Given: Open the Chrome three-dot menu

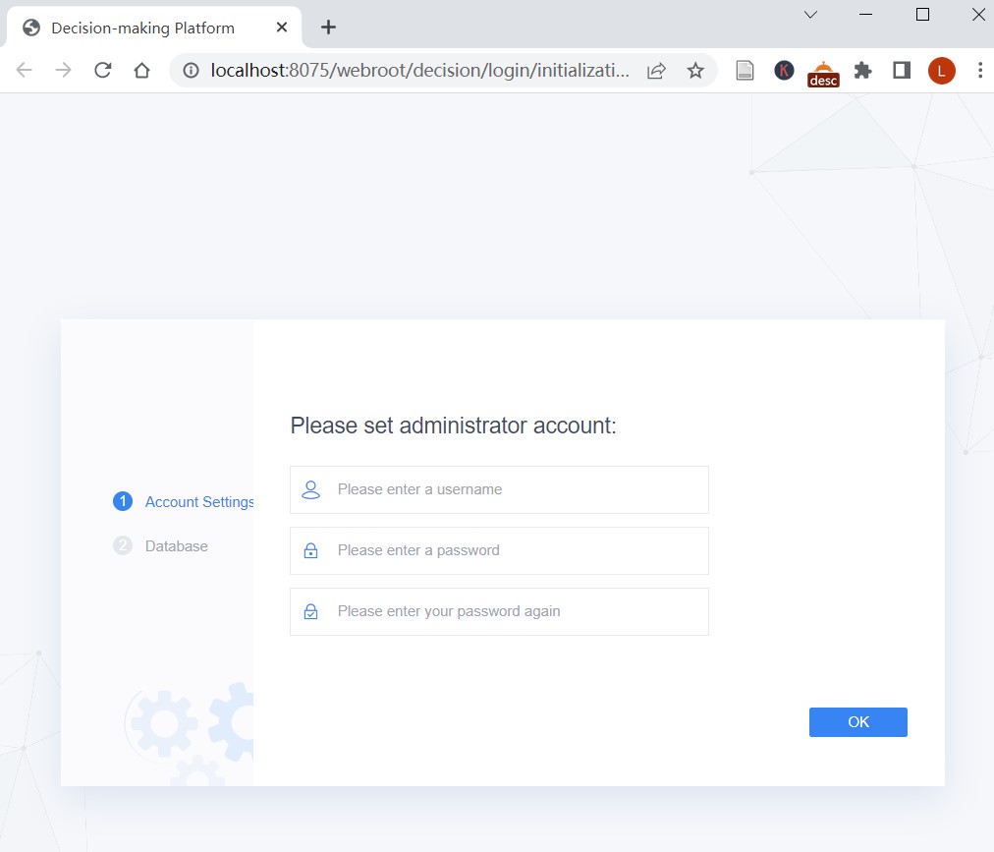Looking at the screenshot, I should tap(979, 70).
